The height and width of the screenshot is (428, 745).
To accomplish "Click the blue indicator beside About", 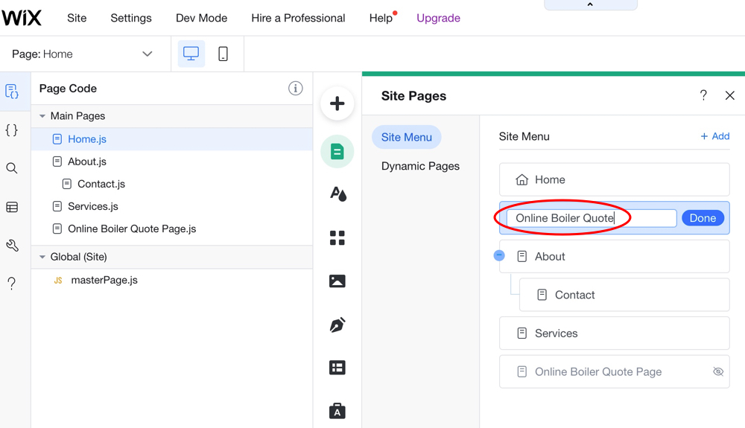I will point(499,255).
